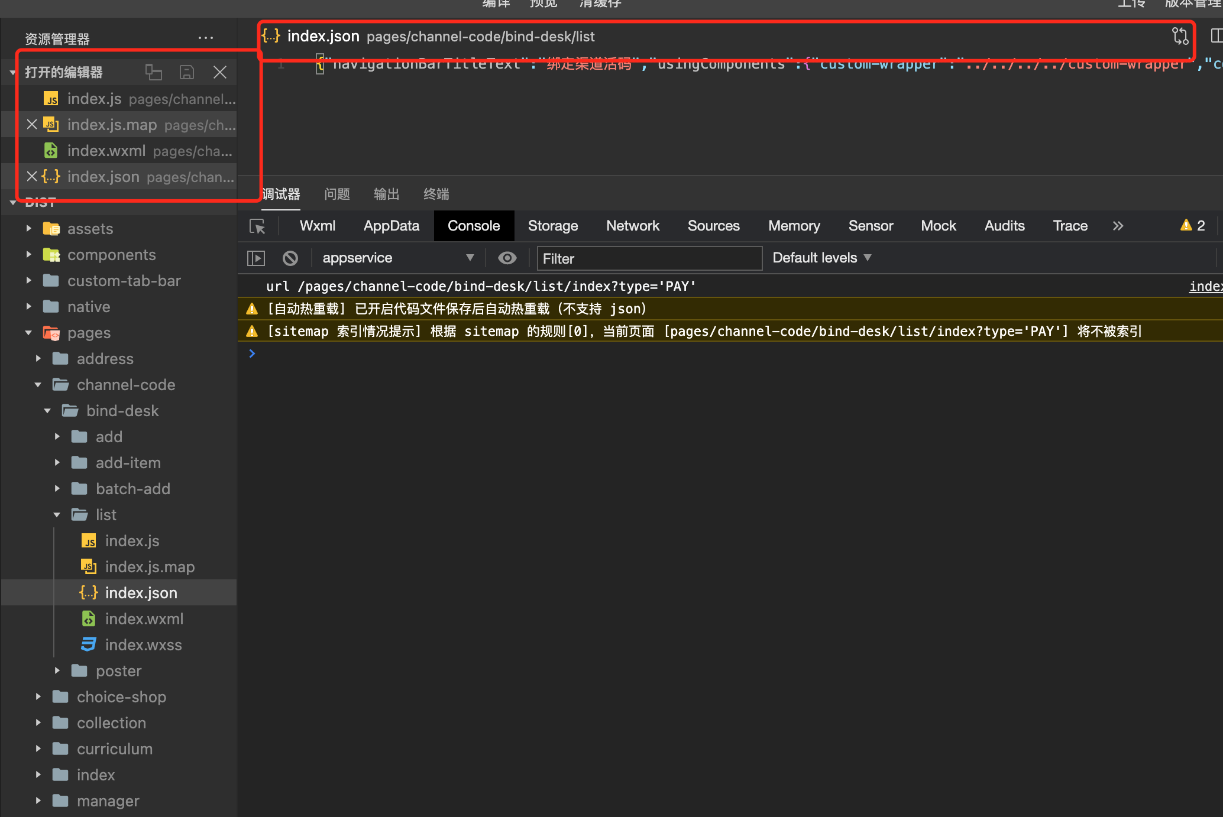The height and width of the screenshot is (817, 1223).
Task: Toggle the console sidebar panel icon
Action: click(x=255, y=258)
